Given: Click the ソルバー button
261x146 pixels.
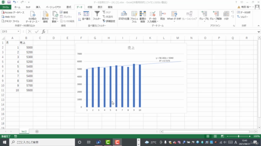Looking at the screenshot, I should point(243,17).
